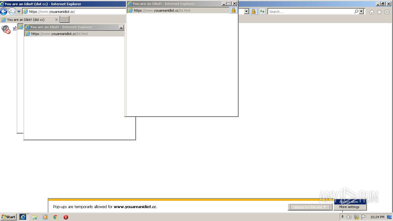
Task: Open the Windows Start menu
Action: point(8,217)
